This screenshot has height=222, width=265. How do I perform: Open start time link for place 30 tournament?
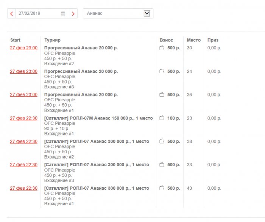click(x=23, y=48)
